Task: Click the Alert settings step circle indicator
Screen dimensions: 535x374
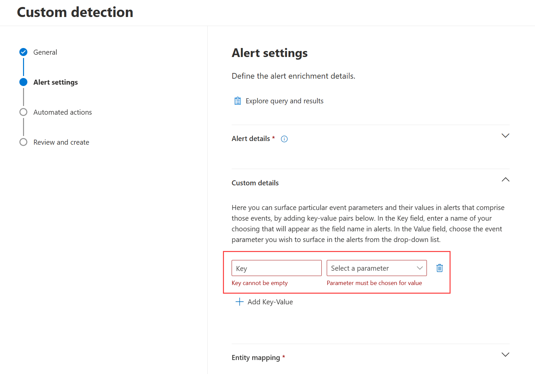Action: click(x=23, y=82)
